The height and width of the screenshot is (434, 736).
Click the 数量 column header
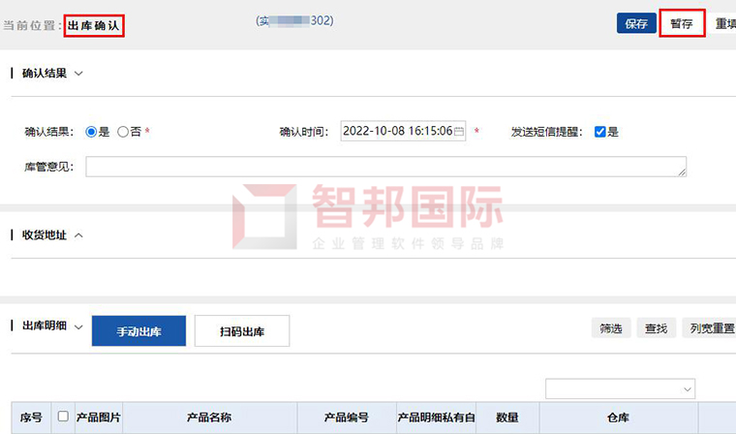(507, 418)
